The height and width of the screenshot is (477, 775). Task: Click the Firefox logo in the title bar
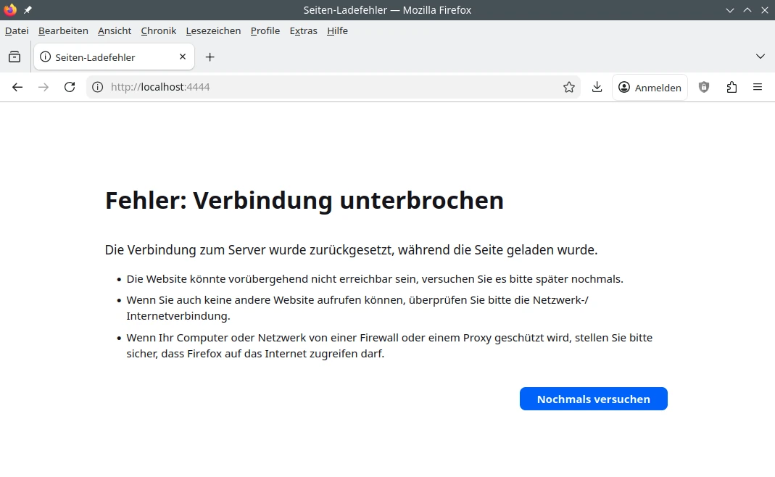pos(10,9)
